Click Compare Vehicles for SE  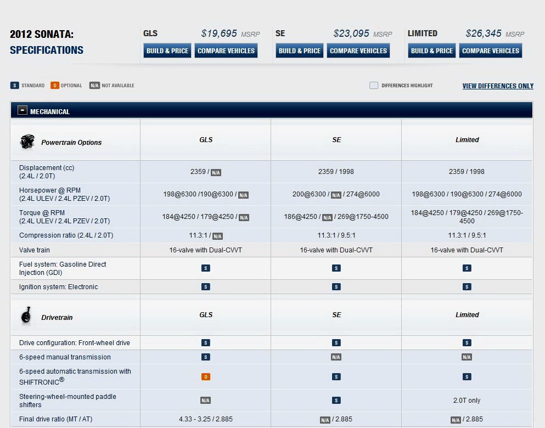358,50
